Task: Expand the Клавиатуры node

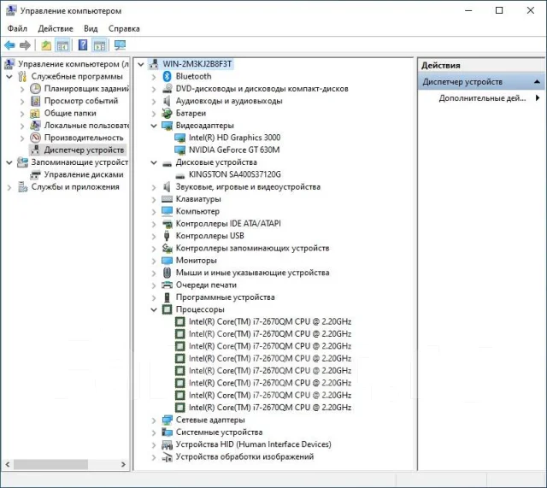Action: pyautogui.click(x=154, y=199)
